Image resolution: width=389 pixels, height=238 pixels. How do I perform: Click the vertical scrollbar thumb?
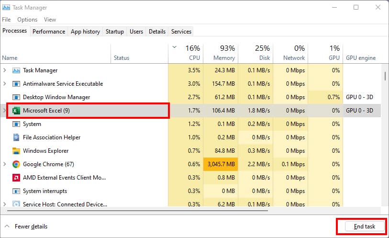(x=385, y=74)
